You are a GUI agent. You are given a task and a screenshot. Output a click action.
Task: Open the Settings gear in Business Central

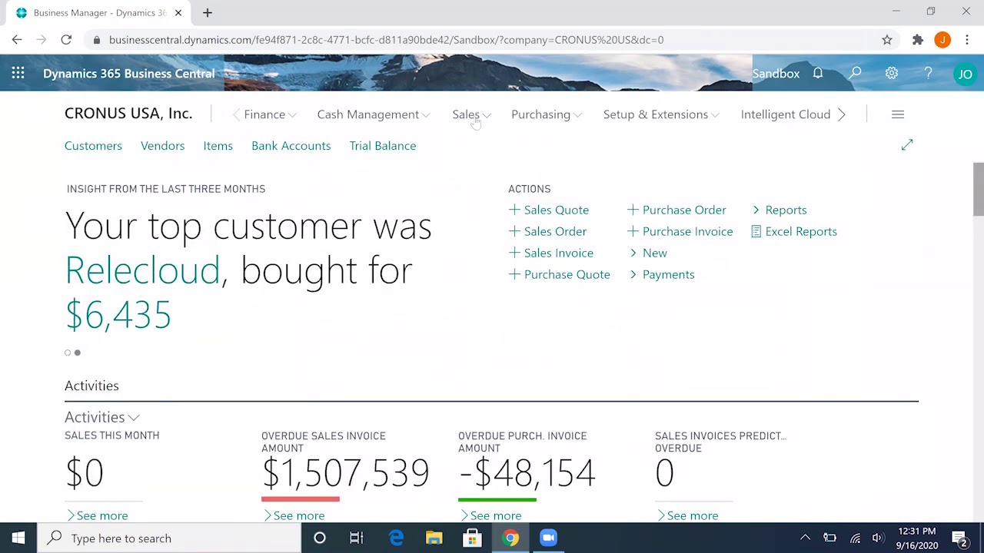tap(892, 73)
